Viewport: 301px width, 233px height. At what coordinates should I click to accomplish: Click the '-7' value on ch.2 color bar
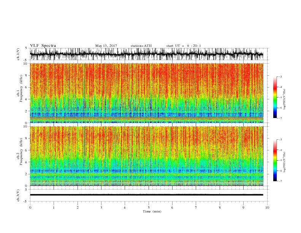click(x=280, y=181)
